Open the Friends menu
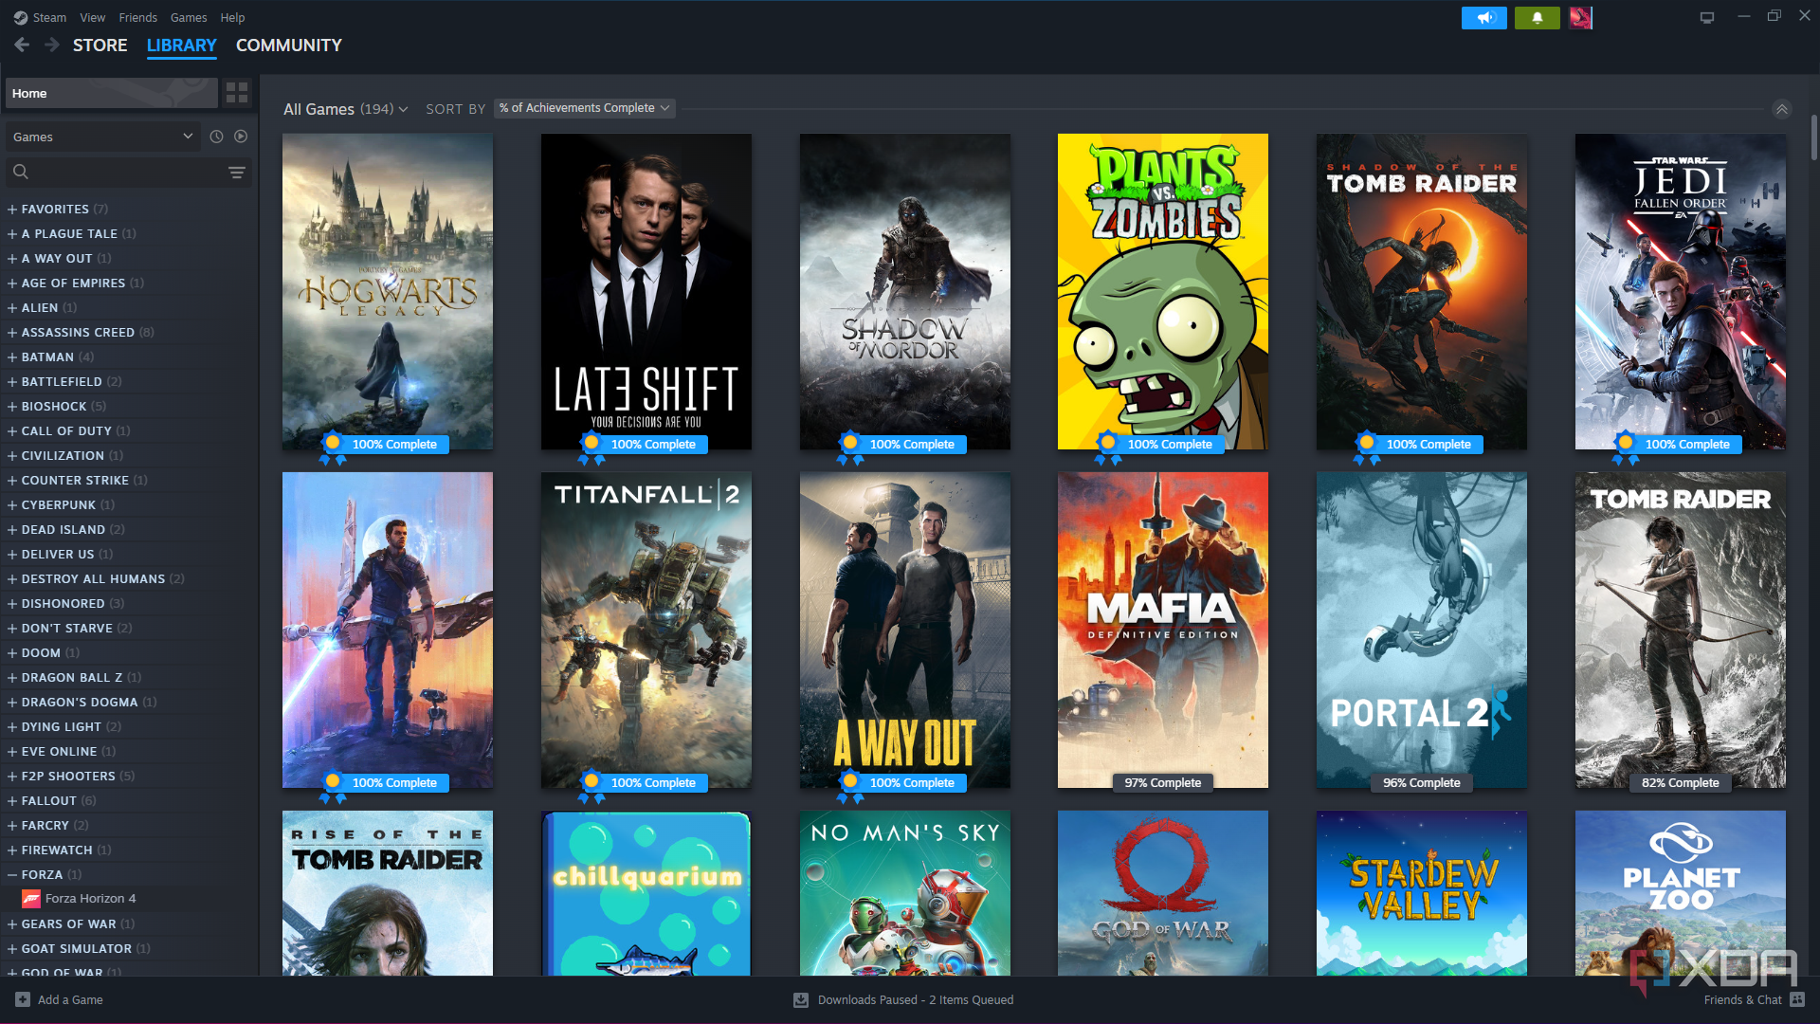Screen dimensions: 1820x1024 coord(137,16)
